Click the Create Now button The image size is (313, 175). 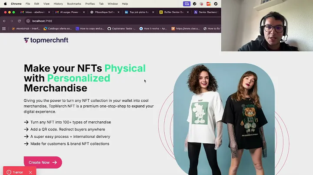(43, 162)
